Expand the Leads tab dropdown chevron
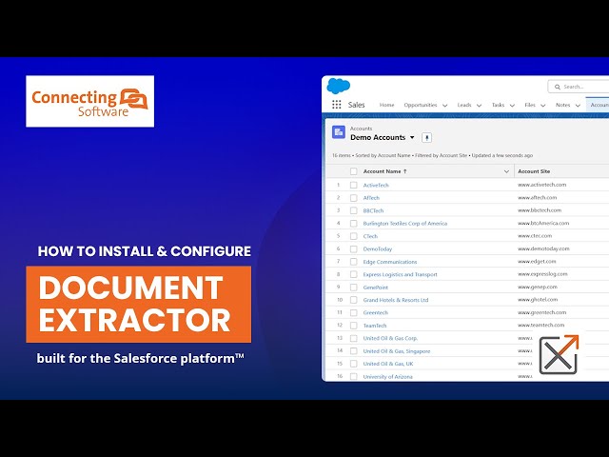The image size is (609, 457). [479, 106]
